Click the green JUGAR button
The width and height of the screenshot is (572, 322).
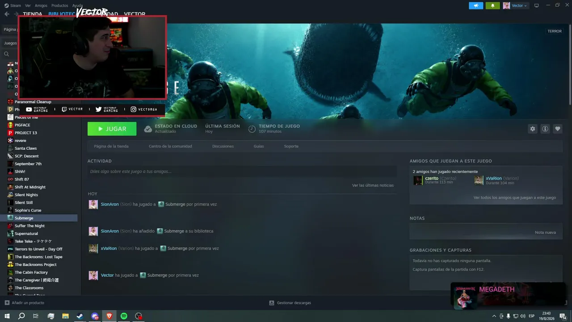point(112,129)
